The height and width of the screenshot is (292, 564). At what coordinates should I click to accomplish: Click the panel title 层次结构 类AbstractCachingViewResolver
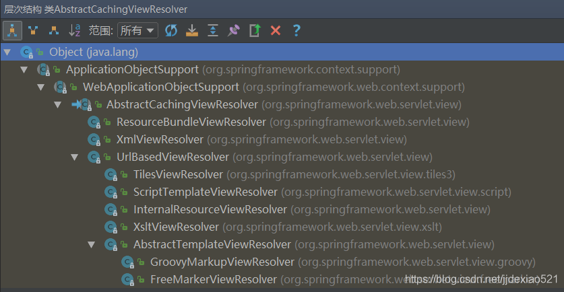[x=96, y=9]
